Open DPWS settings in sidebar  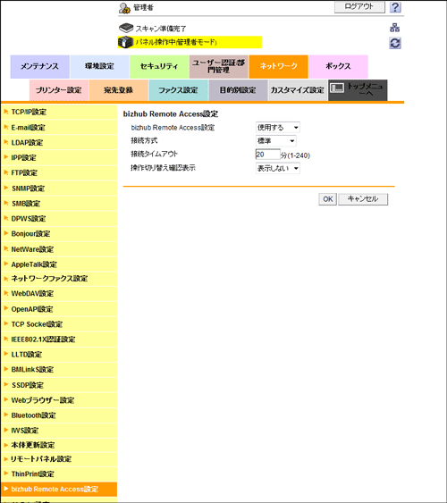[59, 219]
